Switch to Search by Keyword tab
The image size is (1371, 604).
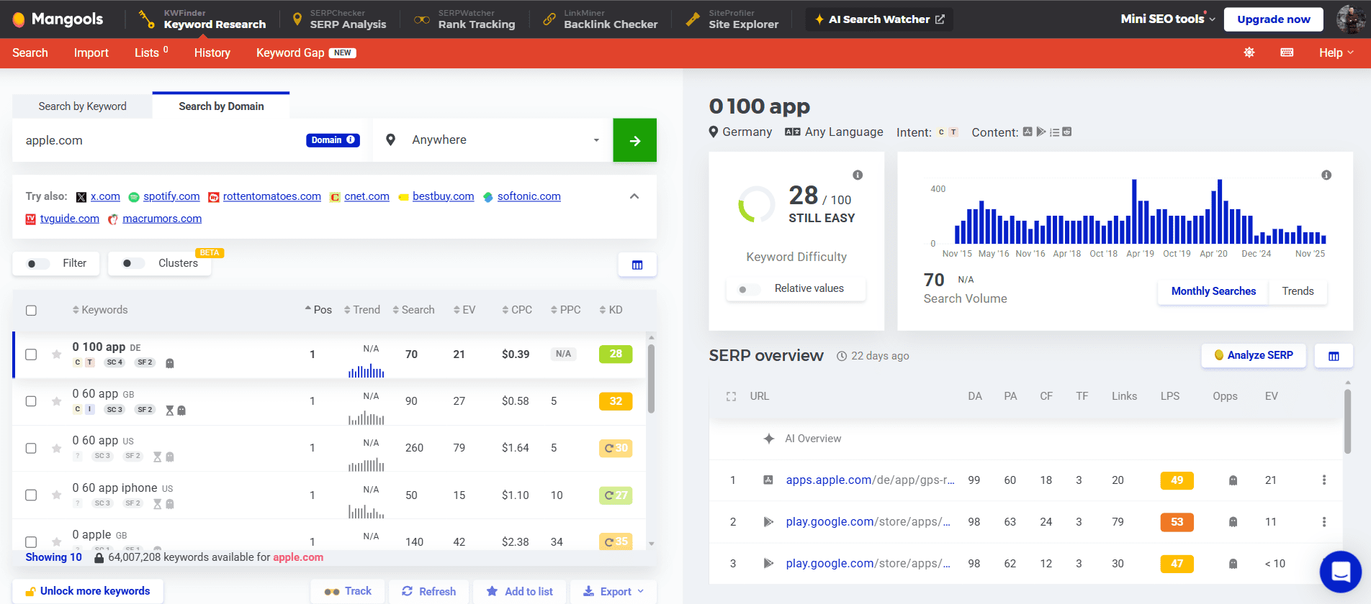pyautogui.click(x=82, y=106)
